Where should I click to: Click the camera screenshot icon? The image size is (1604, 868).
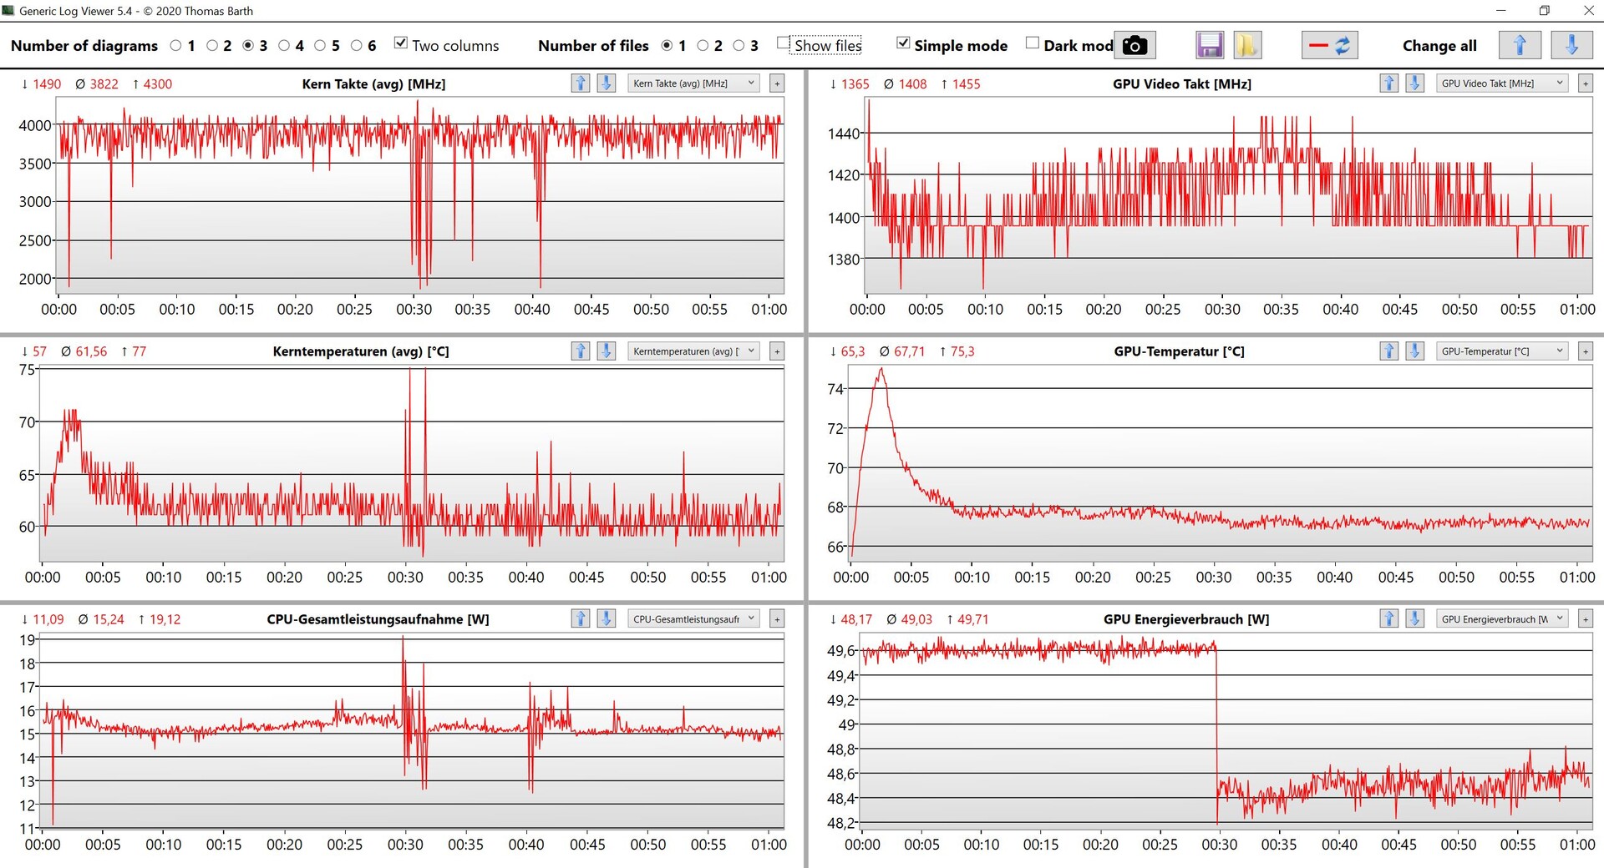1134,45
